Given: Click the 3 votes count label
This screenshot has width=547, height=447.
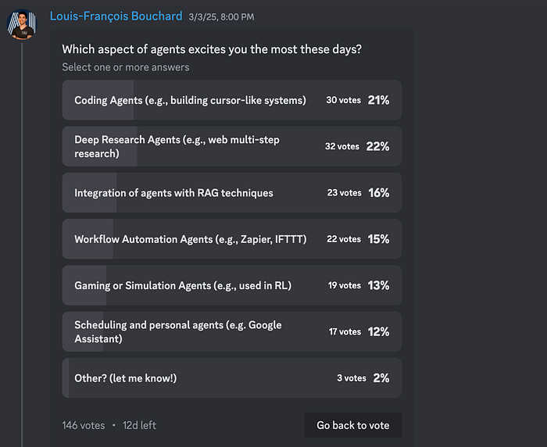Looking at the screenshot, I should [x=352, y=378].
